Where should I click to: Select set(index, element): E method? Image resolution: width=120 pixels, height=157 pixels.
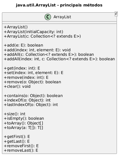(x=34, y=73)
